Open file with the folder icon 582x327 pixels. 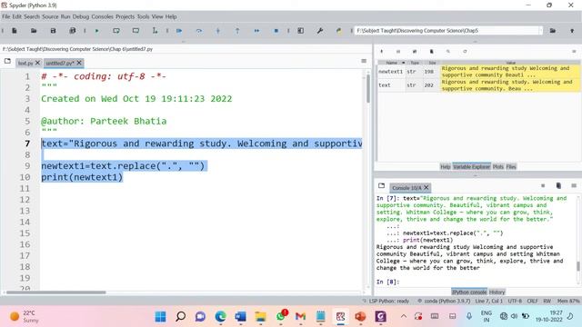coord(34,31)
